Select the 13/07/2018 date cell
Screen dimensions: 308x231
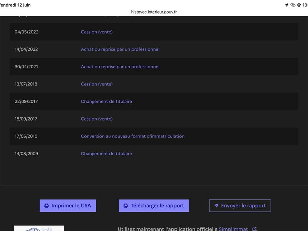coord(26,84)
